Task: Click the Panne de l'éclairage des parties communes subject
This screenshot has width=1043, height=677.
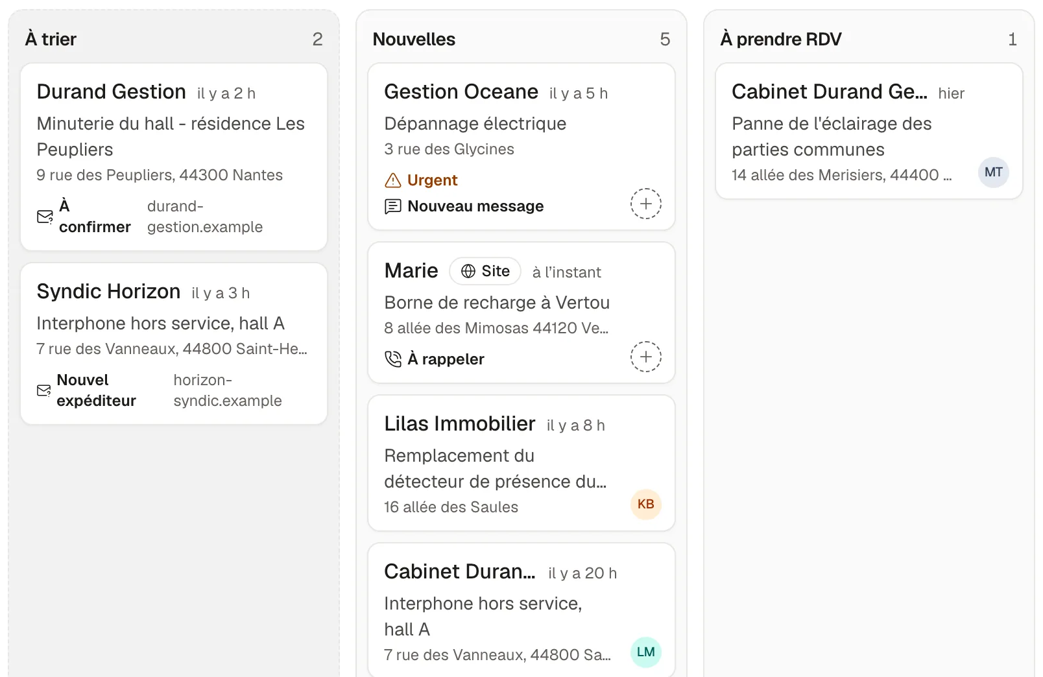Action: coord(832,137)
